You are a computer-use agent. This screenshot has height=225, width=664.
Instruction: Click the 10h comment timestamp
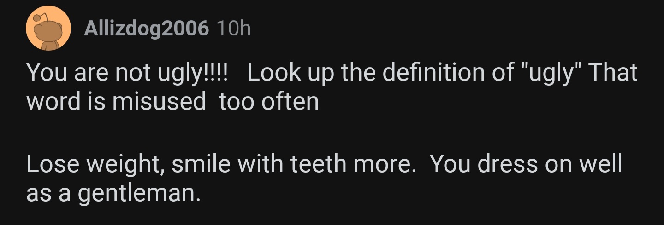point(233,29)
